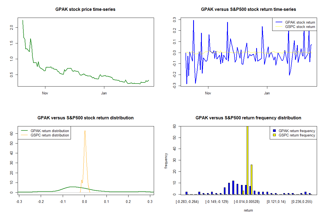Click the 'Nov' tick on the stock return time-series chart
326x217 pixels.
[x=208, y=93]
